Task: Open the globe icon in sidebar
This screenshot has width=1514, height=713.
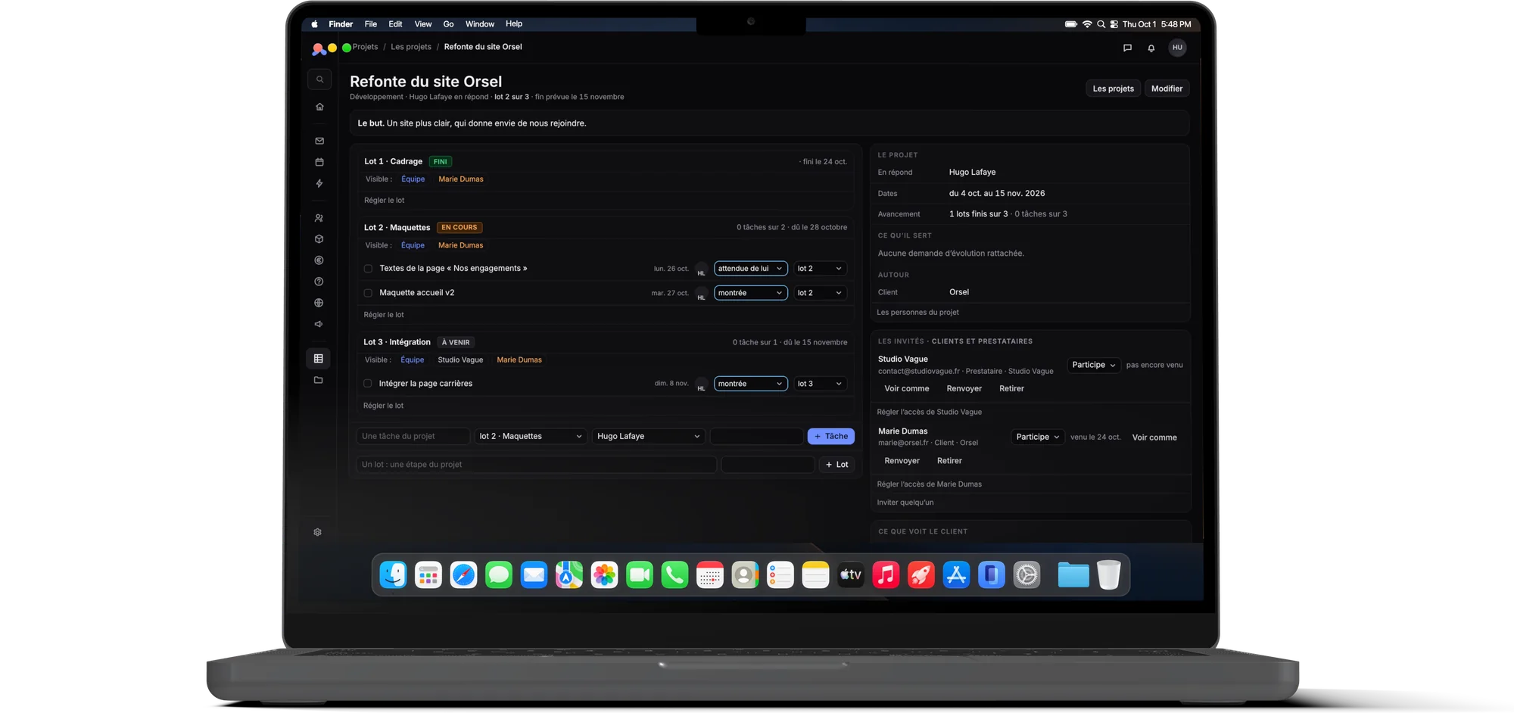Action: [x=319, y=303]
